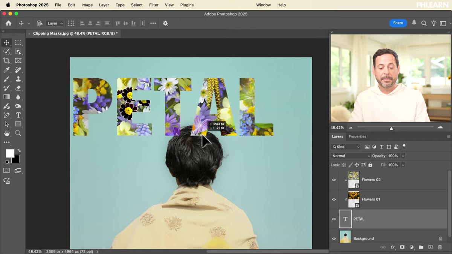Select the Eraser tool
Viewport: 452px width, 254px height.
click(18, 88)
